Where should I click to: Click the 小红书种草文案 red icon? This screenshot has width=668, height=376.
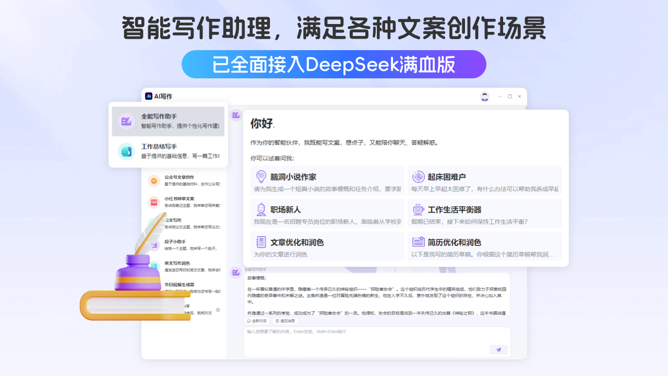[153, 202]
